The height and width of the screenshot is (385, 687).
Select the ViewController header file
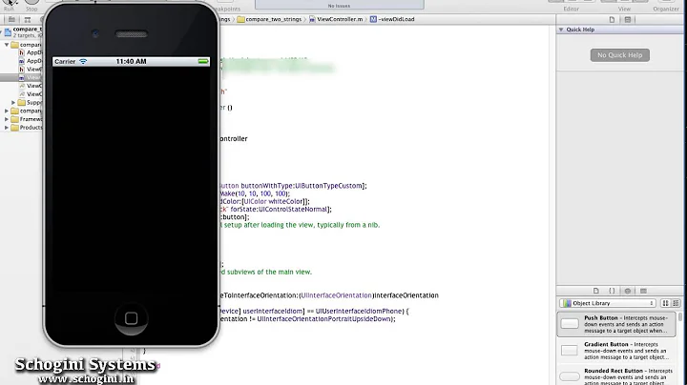pyautogui.click(x=30, y=70)
